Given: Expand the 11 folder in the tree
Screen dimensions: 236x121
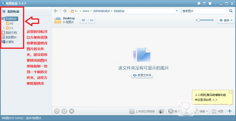Looking at the screenshot, I should 4,28.
